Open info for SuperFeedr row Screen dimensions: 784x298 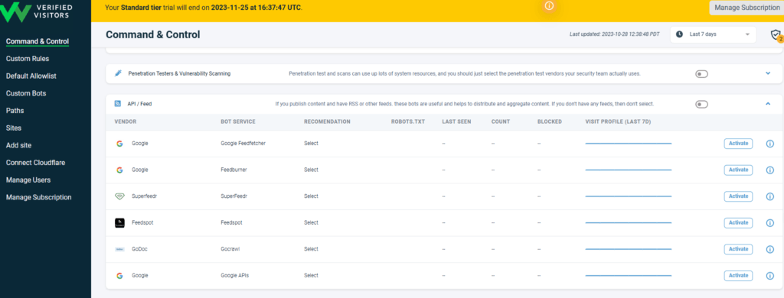coord(770,196)
